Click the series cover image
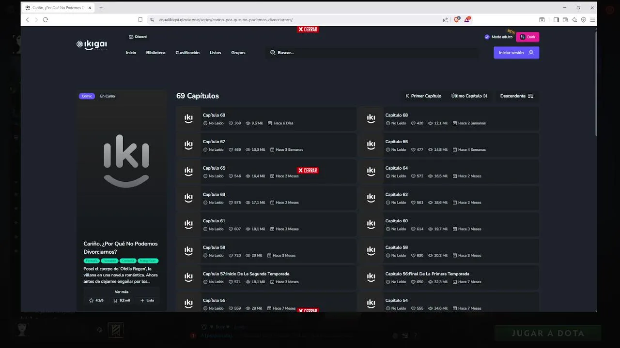Viewport: 620px width, 348px height. pyautogui.click(x=126, y=160)
